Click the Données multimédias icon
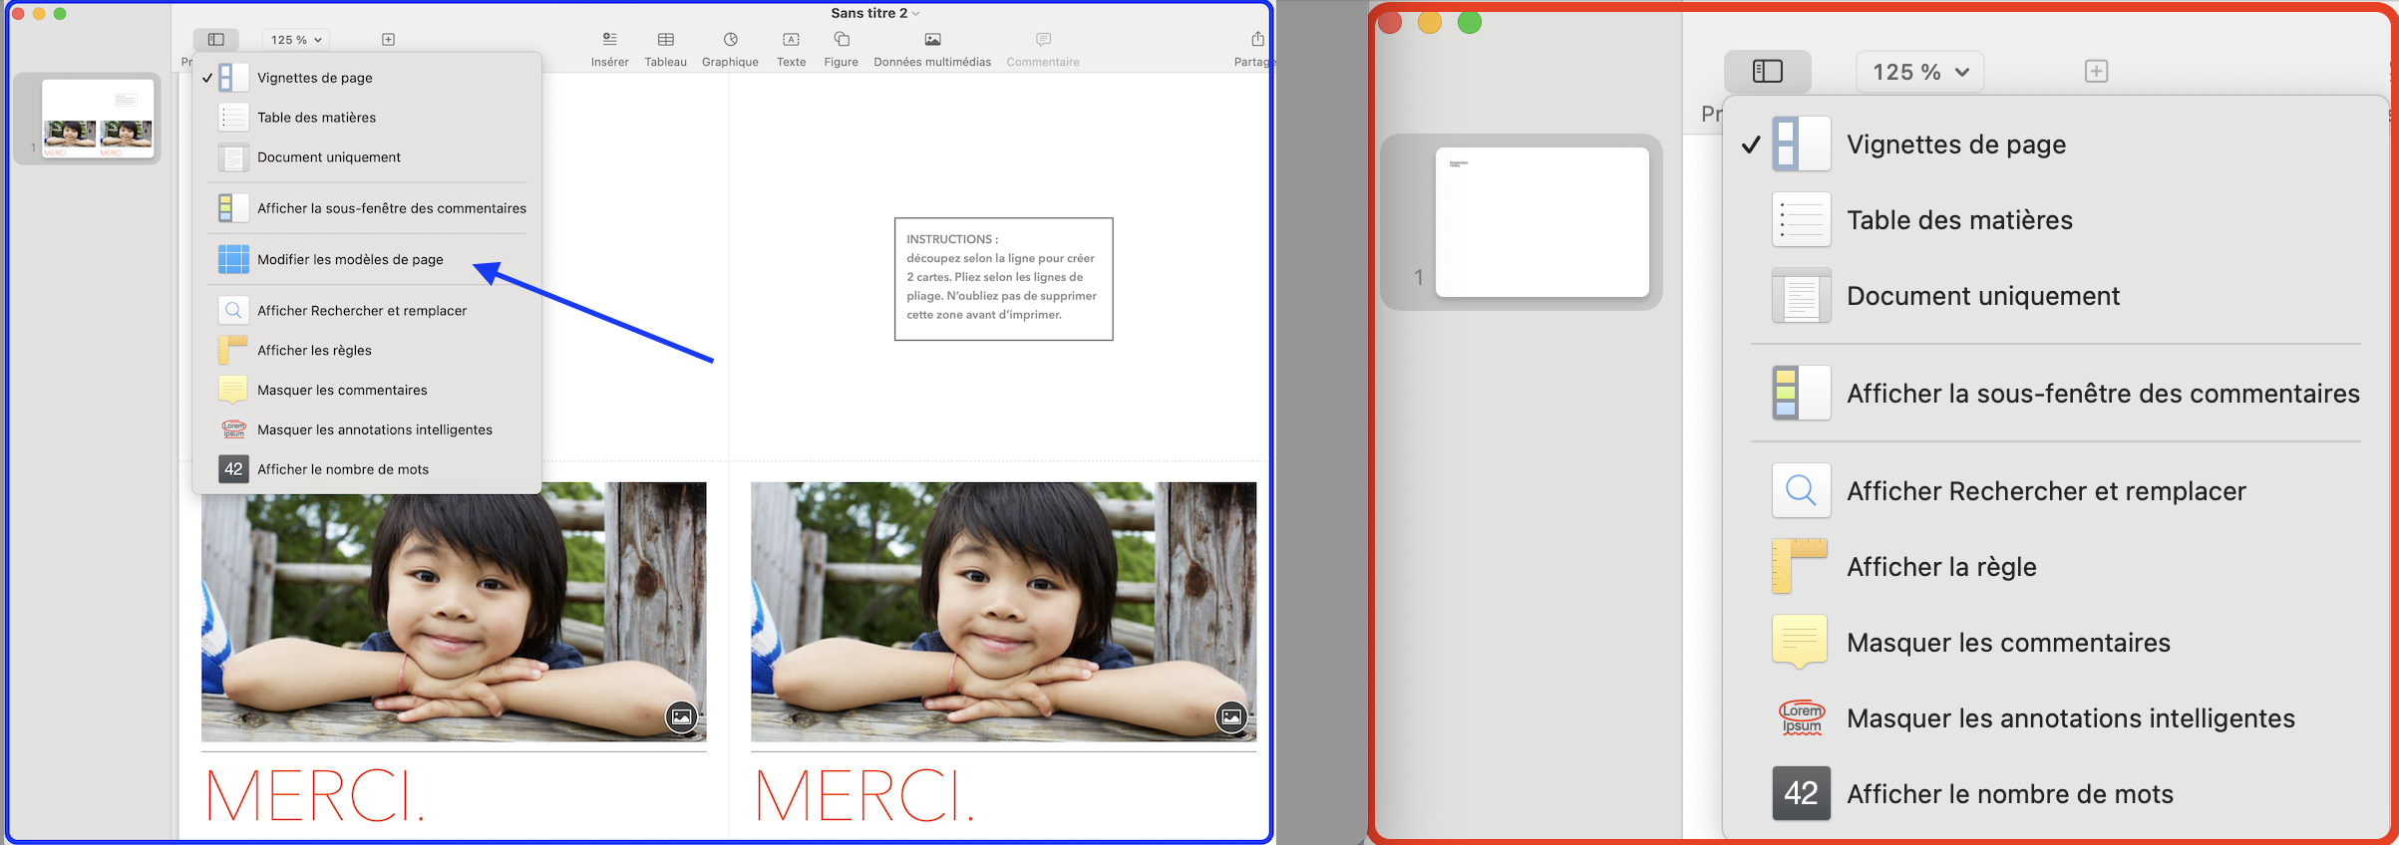Screen dimensions: 2399x845 pos(932,40)
